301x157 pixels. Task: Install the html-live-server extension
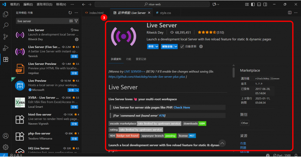tap(74, 124)
